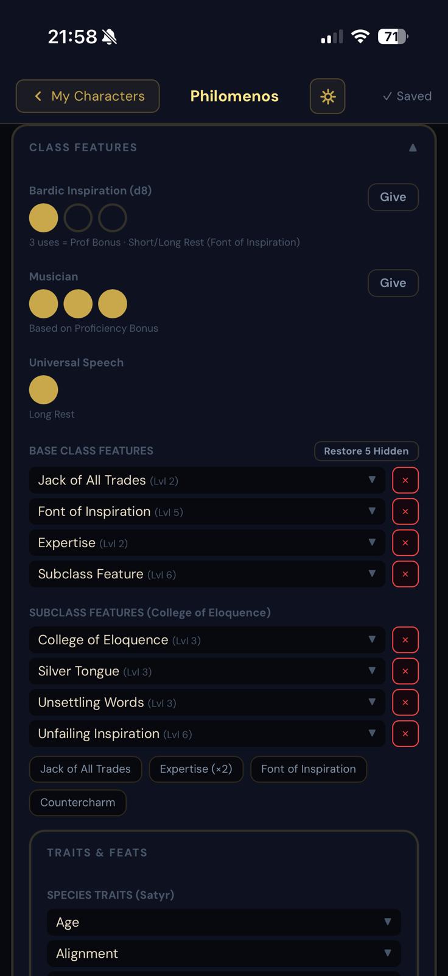Navigate back to My Characters
Screen dimensions: 448x976
click(87, 96)
